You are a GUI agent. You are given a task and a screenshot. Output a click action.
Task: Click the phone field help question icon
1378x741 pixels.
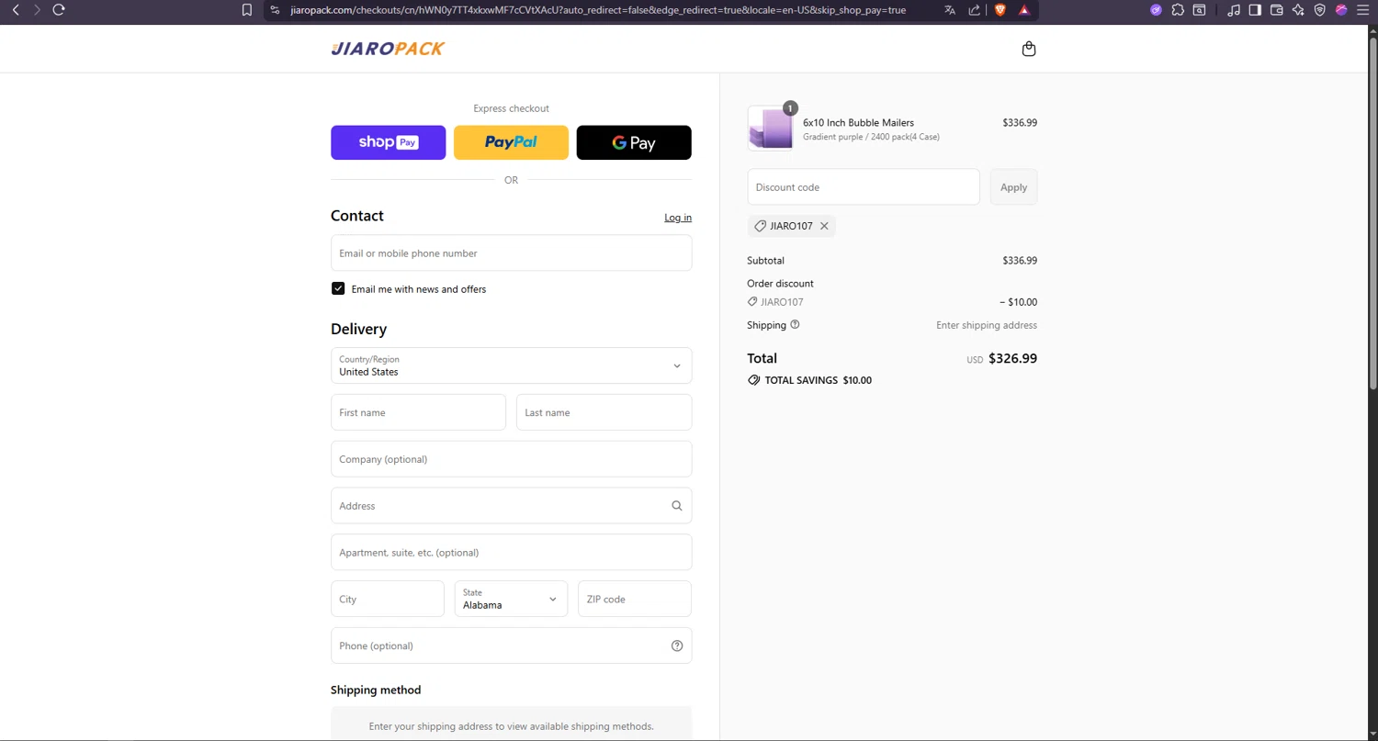[677, 646]
